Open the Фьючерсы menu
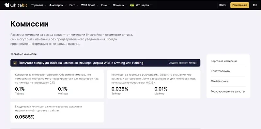The image size is (261, 129). tap(56, 5)
